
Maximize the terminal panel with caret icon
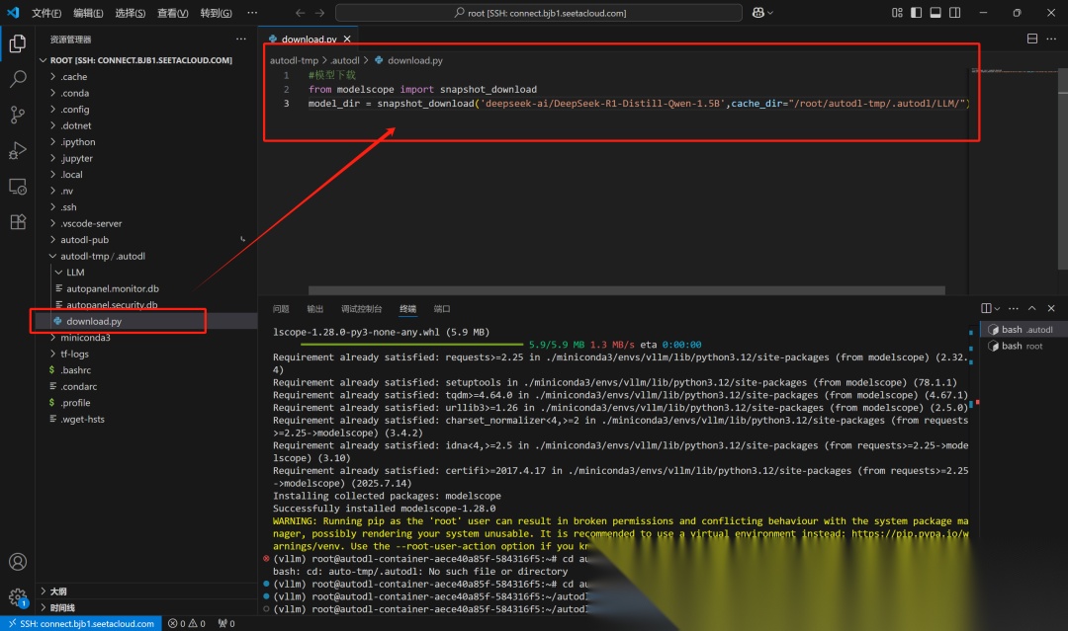click(x=1032, y=309)
